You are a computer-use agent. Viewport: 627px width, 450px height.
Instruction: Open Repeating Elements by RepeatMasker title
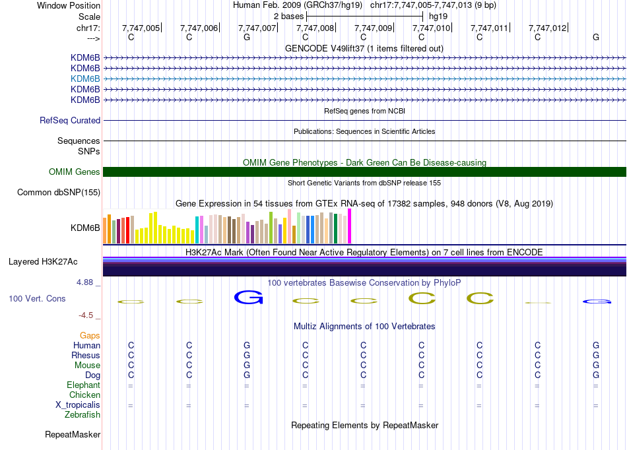coord(364,425)
